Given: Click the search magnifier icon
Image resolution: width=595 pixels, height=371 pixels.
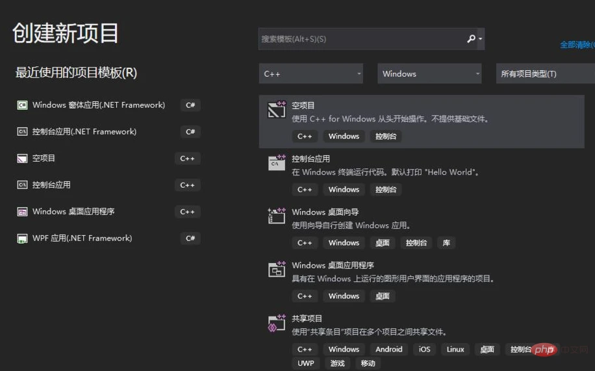Looking at the screenshot, I should pos(471,39).
